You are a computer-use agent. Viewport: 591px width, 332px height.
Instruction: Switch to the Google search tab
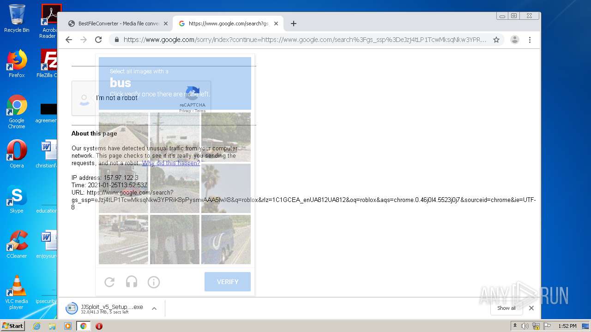click(x=228, y=24)
